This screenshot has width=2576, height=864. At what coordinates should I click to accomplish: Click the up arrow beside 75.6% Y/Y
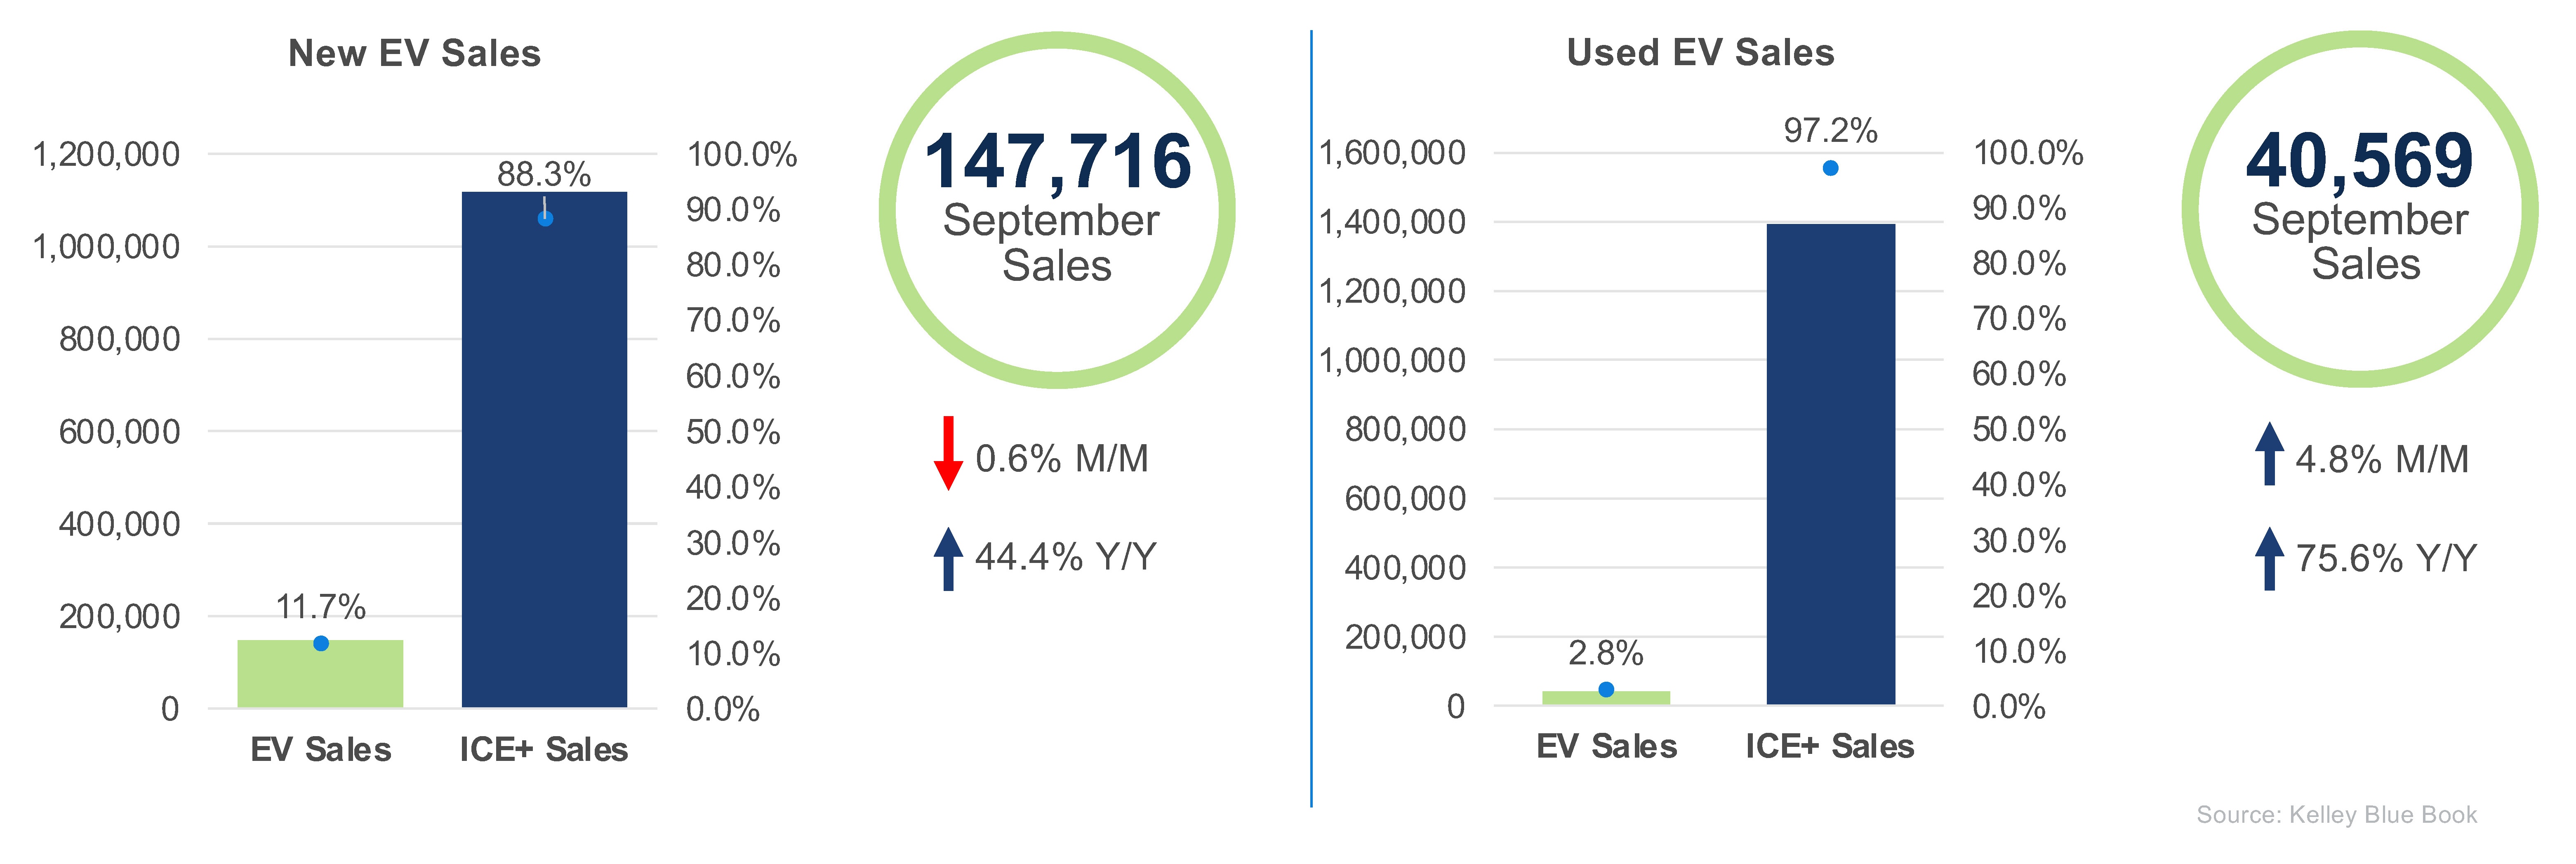pyautogui.click(x=2269, y=558)
